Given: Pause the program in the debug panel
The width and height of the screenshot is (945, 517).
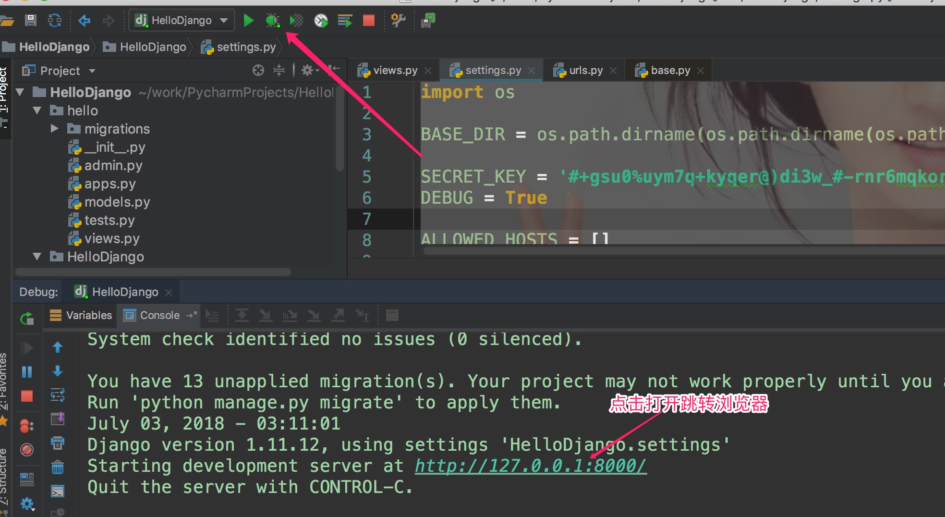Looking at the screenshot, I should coord(27,372).
